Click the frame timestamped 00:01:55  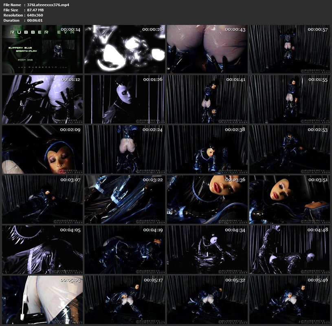click(290, 99)
